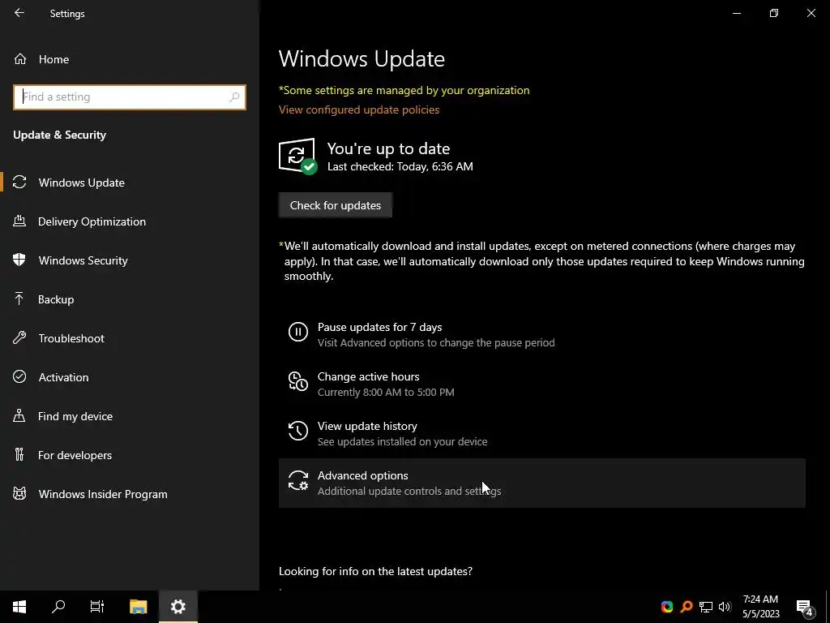Open View configured update policies link
This screenshot has height=623, width=830.
pyautogui.click(x=359, y=110)
